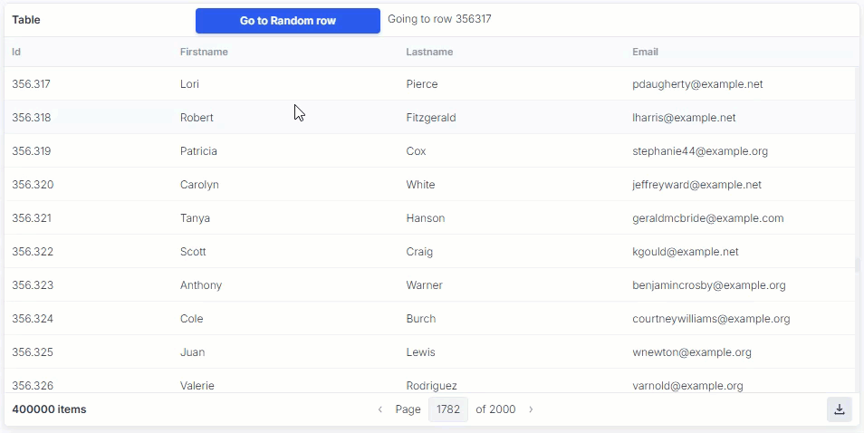Click firstname Juan

point(192,352)
